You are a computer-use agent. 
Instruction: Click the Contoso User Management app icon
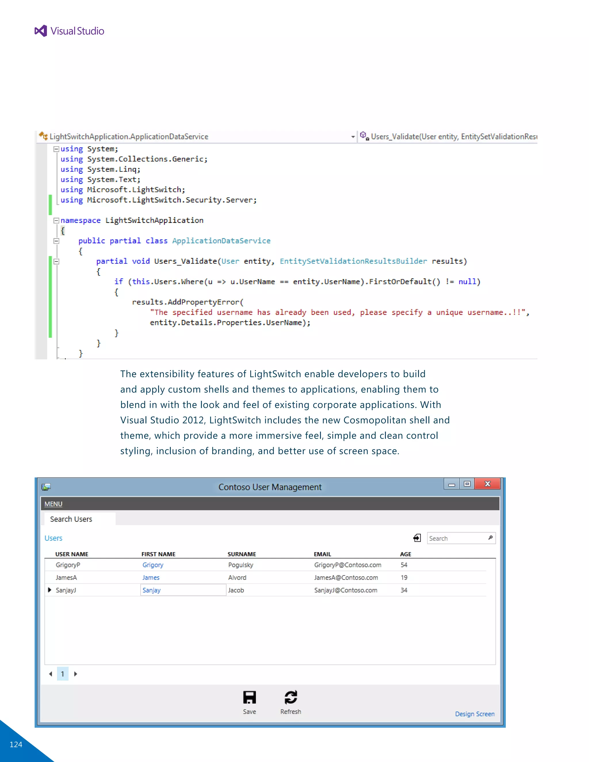[46, 487]
